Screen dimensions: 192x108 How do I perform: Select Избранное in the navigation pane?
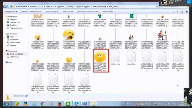coord(13,16)
